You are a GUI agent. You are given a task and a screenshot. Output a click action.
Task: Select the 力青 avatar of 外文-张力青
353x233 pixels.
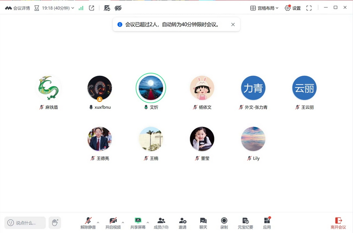point(253,88)
